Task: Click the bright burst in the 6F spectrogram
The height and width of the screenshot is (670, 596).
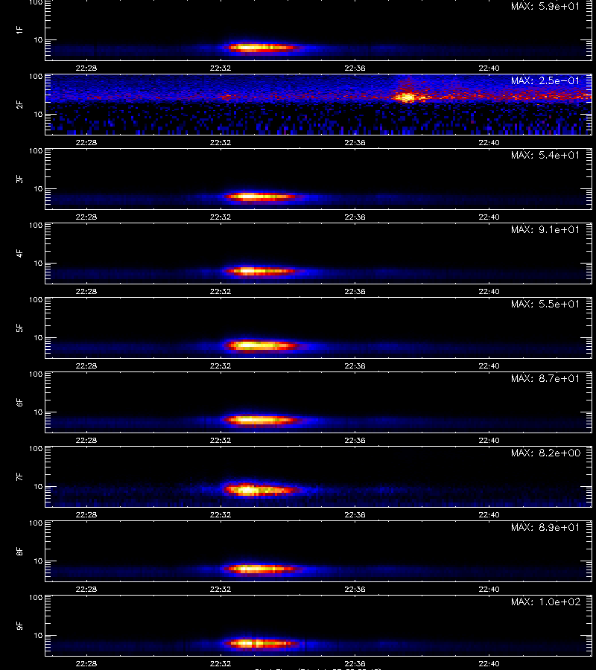Action: [x=261, y=420]
